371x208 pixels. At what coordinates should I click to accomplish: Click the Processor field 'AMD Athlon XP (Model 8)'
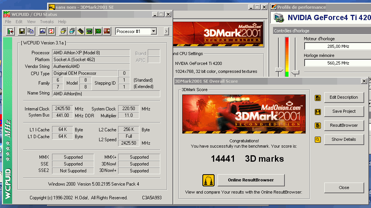91,53
